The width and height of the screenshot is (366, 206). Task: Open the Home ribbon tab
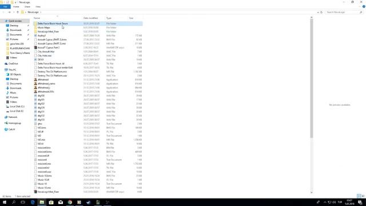[16, 6]
